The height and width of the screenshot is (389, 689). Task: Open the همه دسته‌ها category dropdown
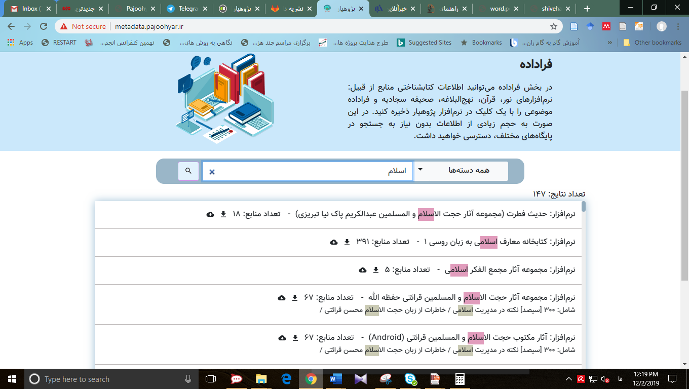pos(462,171)
